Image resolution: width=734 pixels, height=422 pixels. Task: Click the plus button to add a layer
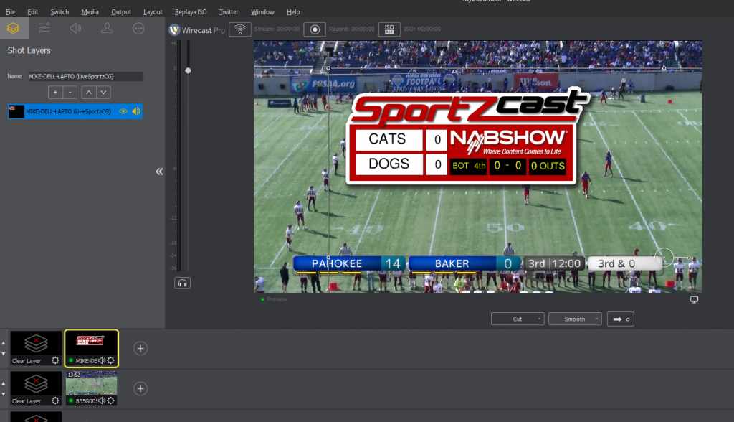(55, 92)
